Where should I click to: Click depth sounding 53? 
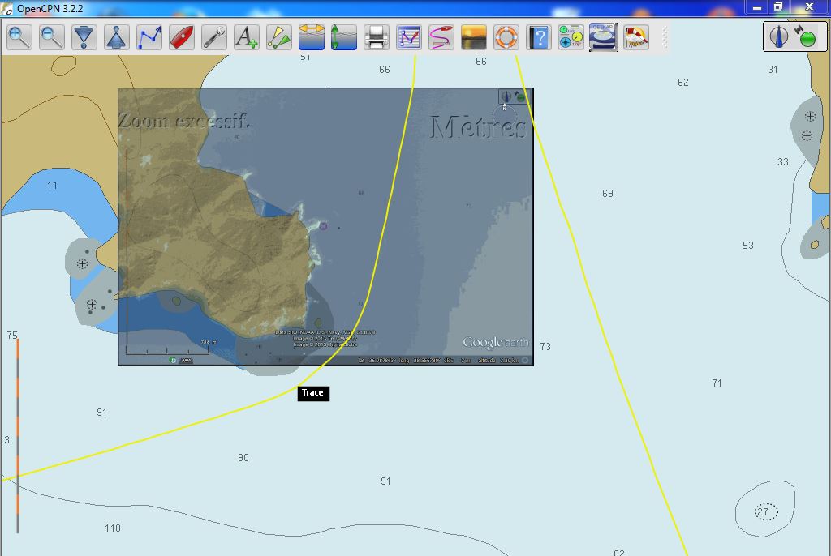tap(747, 246)
